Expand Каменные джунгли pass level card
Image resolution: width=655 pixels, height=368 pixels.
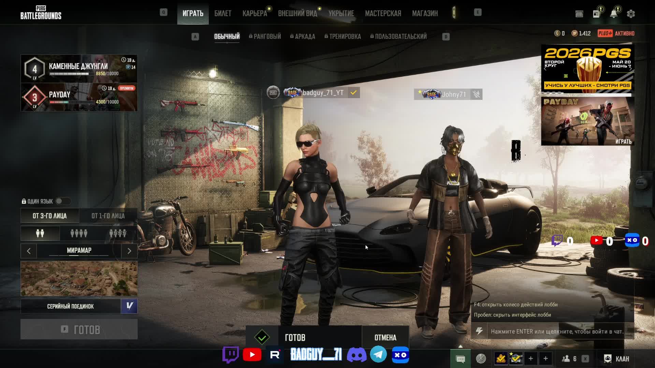(x=79, y=68)
